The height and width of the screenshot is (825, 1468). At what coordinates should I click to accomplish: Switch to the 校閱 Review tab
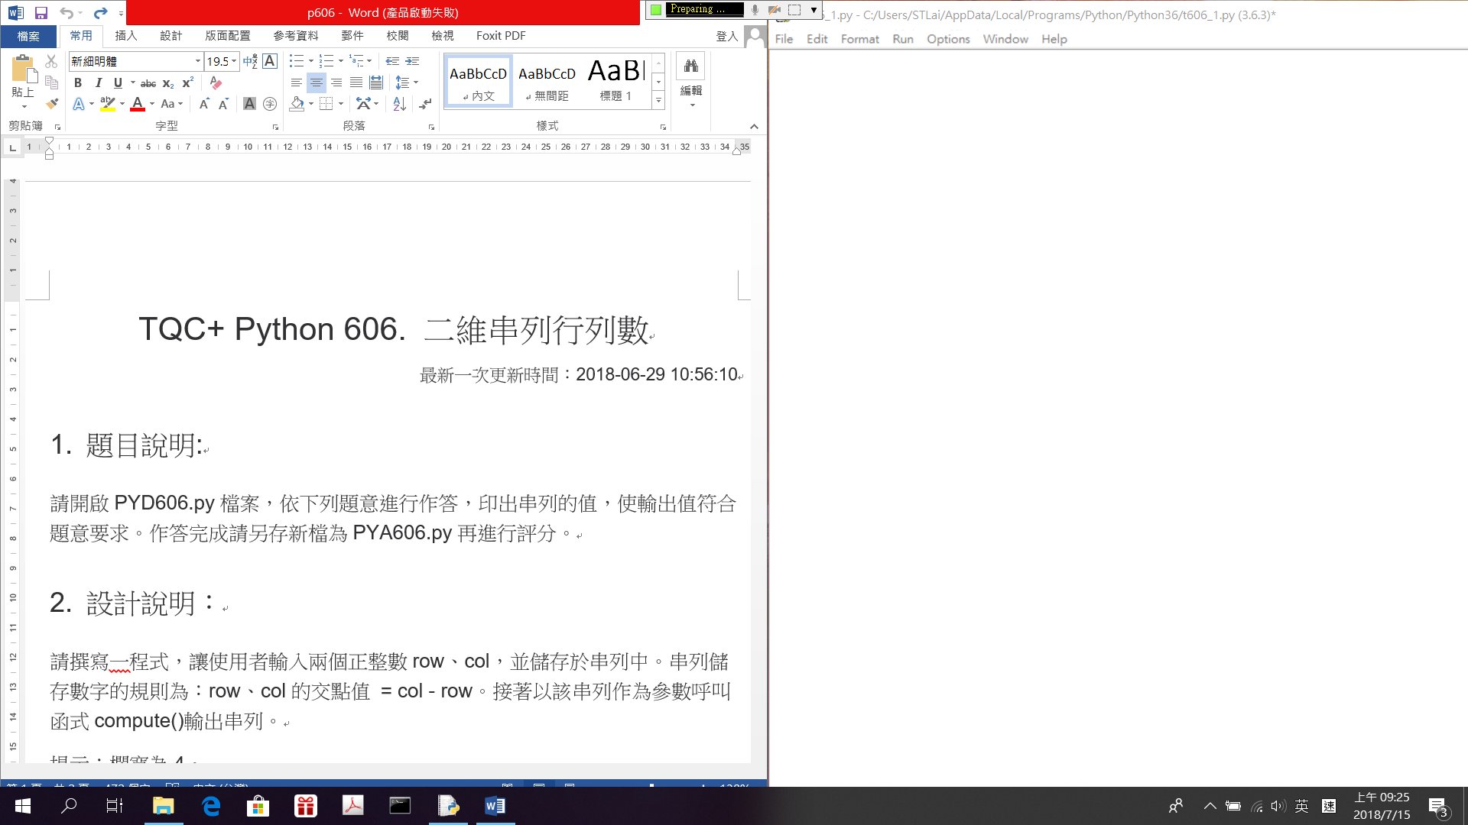(397, 36)
